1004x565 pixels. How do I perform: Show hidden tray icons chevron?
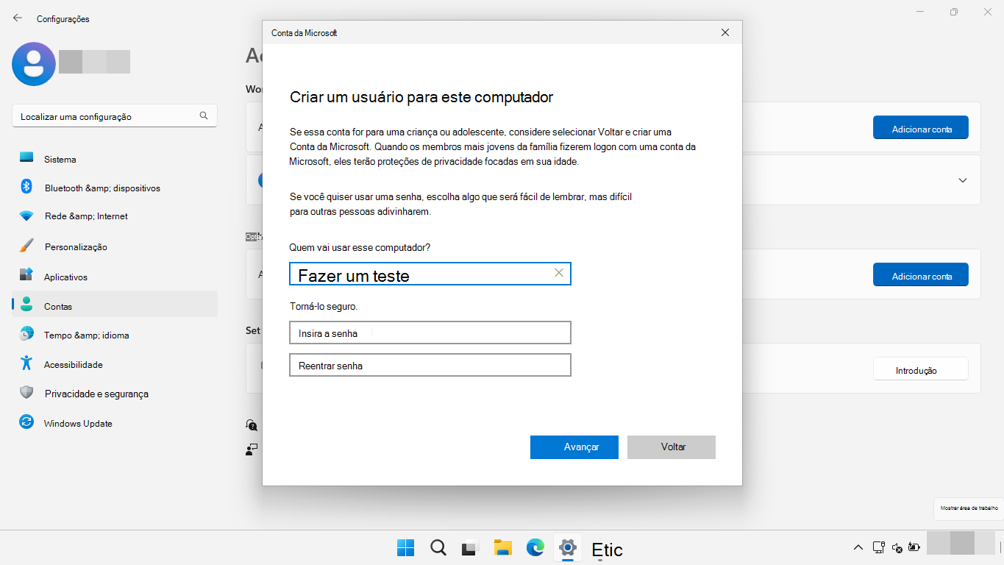click(858, 547)
